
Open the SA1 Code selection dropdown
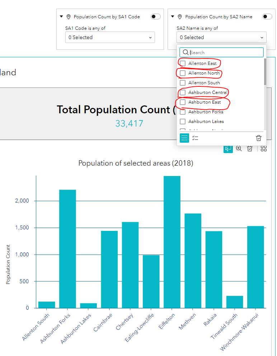click(110, 37)
